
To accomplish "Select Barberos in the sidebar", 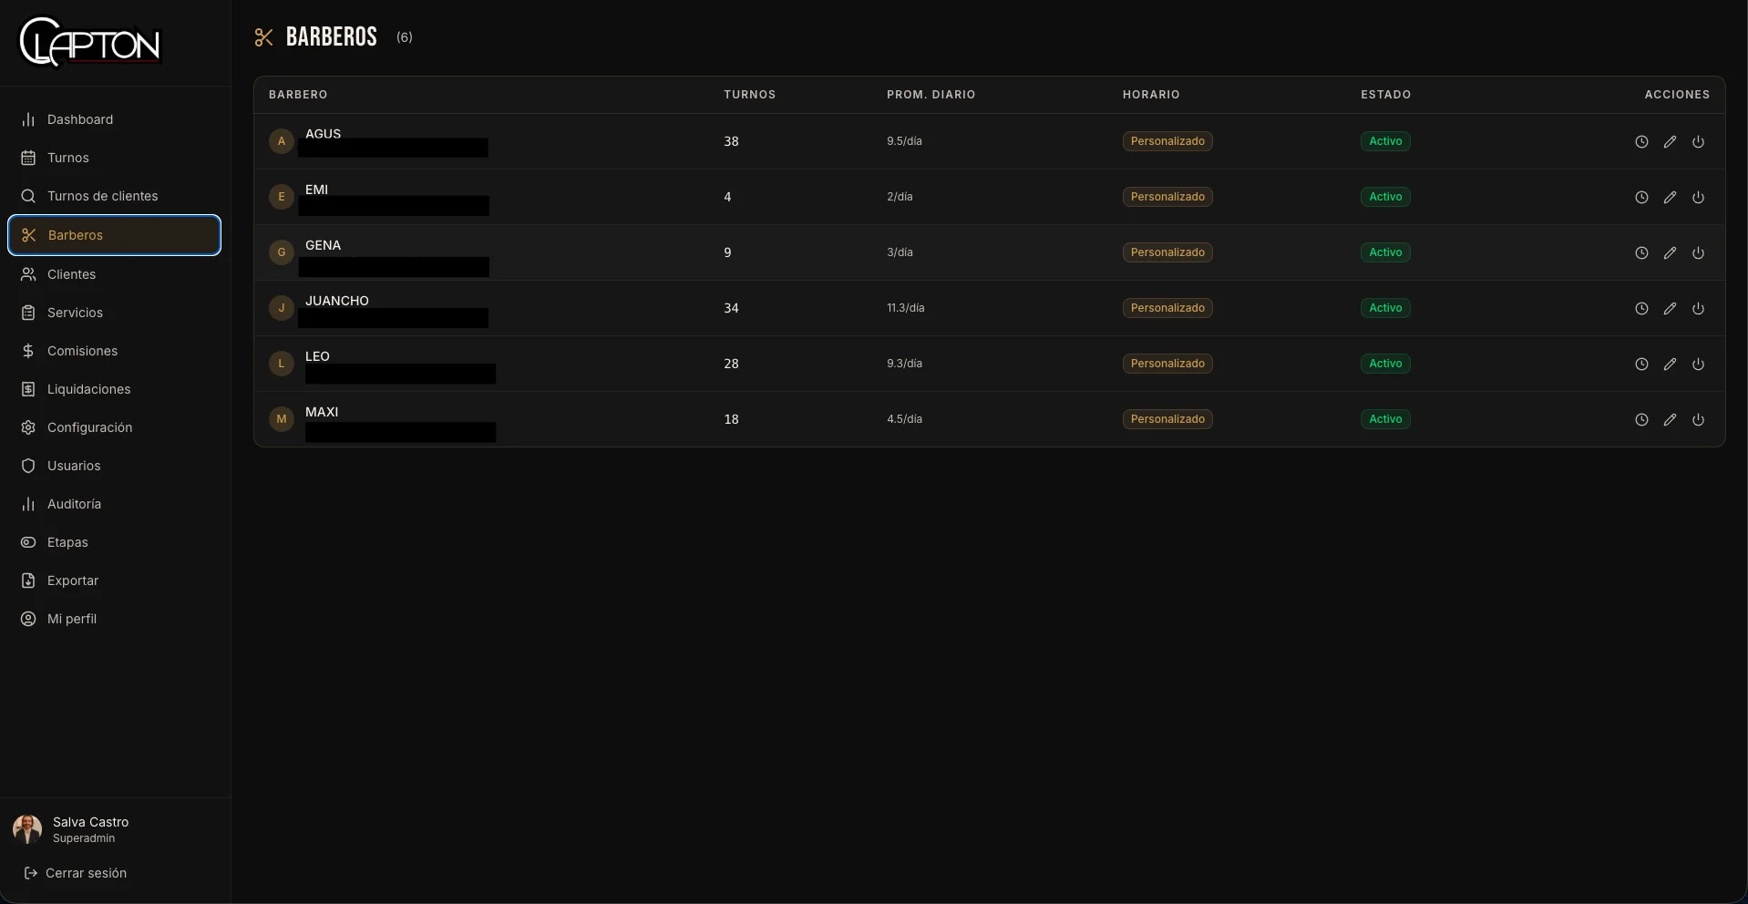I will pos(114,235).
